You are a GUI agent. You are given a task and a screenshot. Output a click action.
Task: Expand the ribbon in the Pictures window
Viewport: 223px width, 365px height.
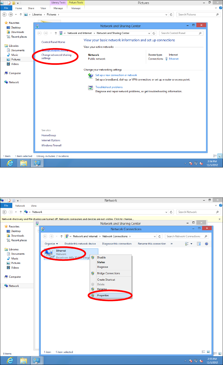(x=216, y=8)
